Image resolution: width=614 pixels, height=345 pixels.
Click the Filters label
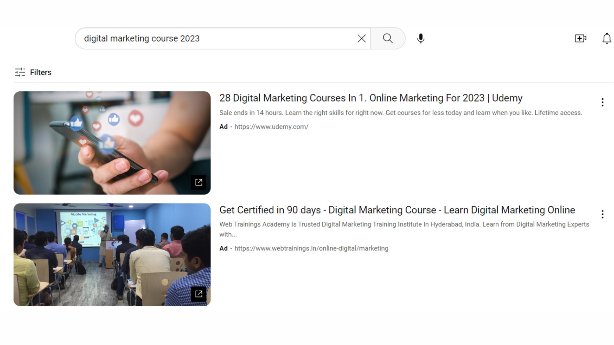tap(41, 73)
